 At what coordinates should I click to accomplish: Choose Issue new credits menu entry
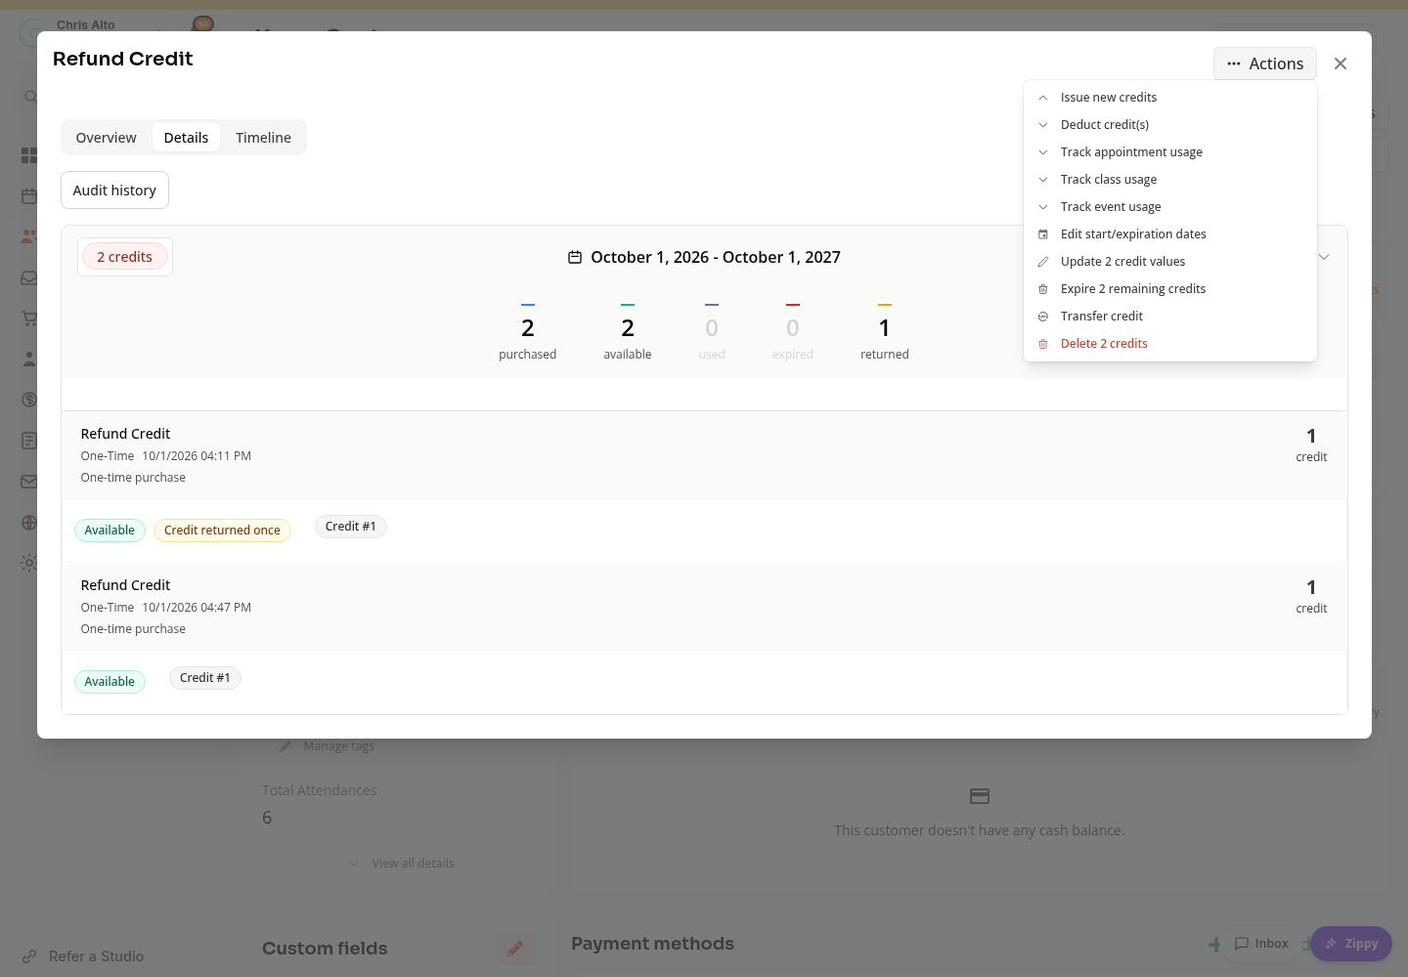1169,98
